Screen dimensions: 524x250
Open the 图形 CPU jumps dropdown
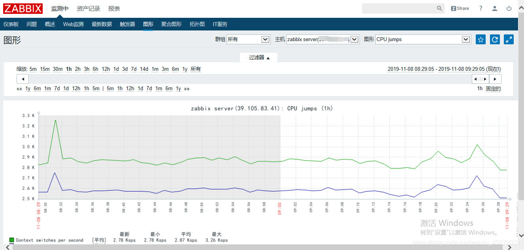tap(423, 39)
